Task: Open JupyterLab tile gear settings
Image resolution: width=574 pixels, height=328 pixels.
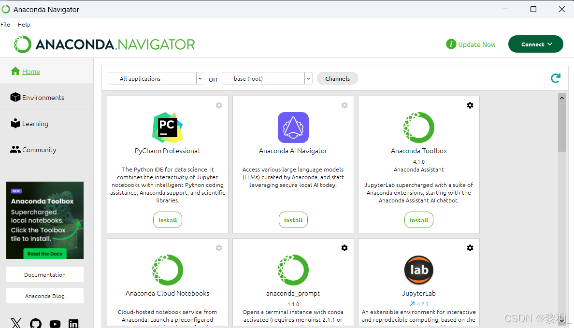Action: [470, 248]
